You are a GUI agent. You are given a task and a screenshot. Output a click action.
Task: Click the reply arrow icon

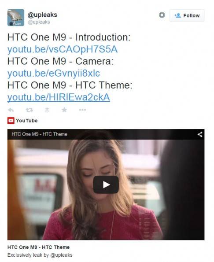11,110
